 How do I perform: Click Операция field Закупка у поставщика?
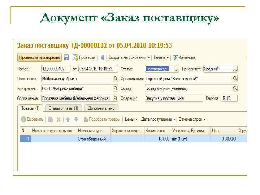click(174, 98)
